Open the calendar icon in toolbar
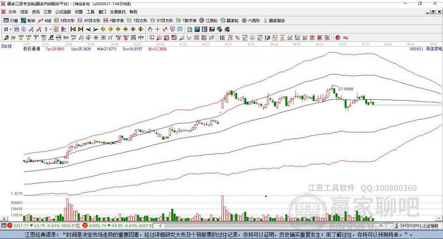Image resolution: width=443 pixels, height=239 pixels. (x=189, y=29)
